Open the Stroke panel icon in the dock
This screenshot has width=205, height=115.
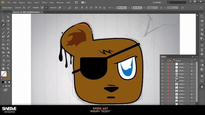pyautogui.click(x=202, y=60)
